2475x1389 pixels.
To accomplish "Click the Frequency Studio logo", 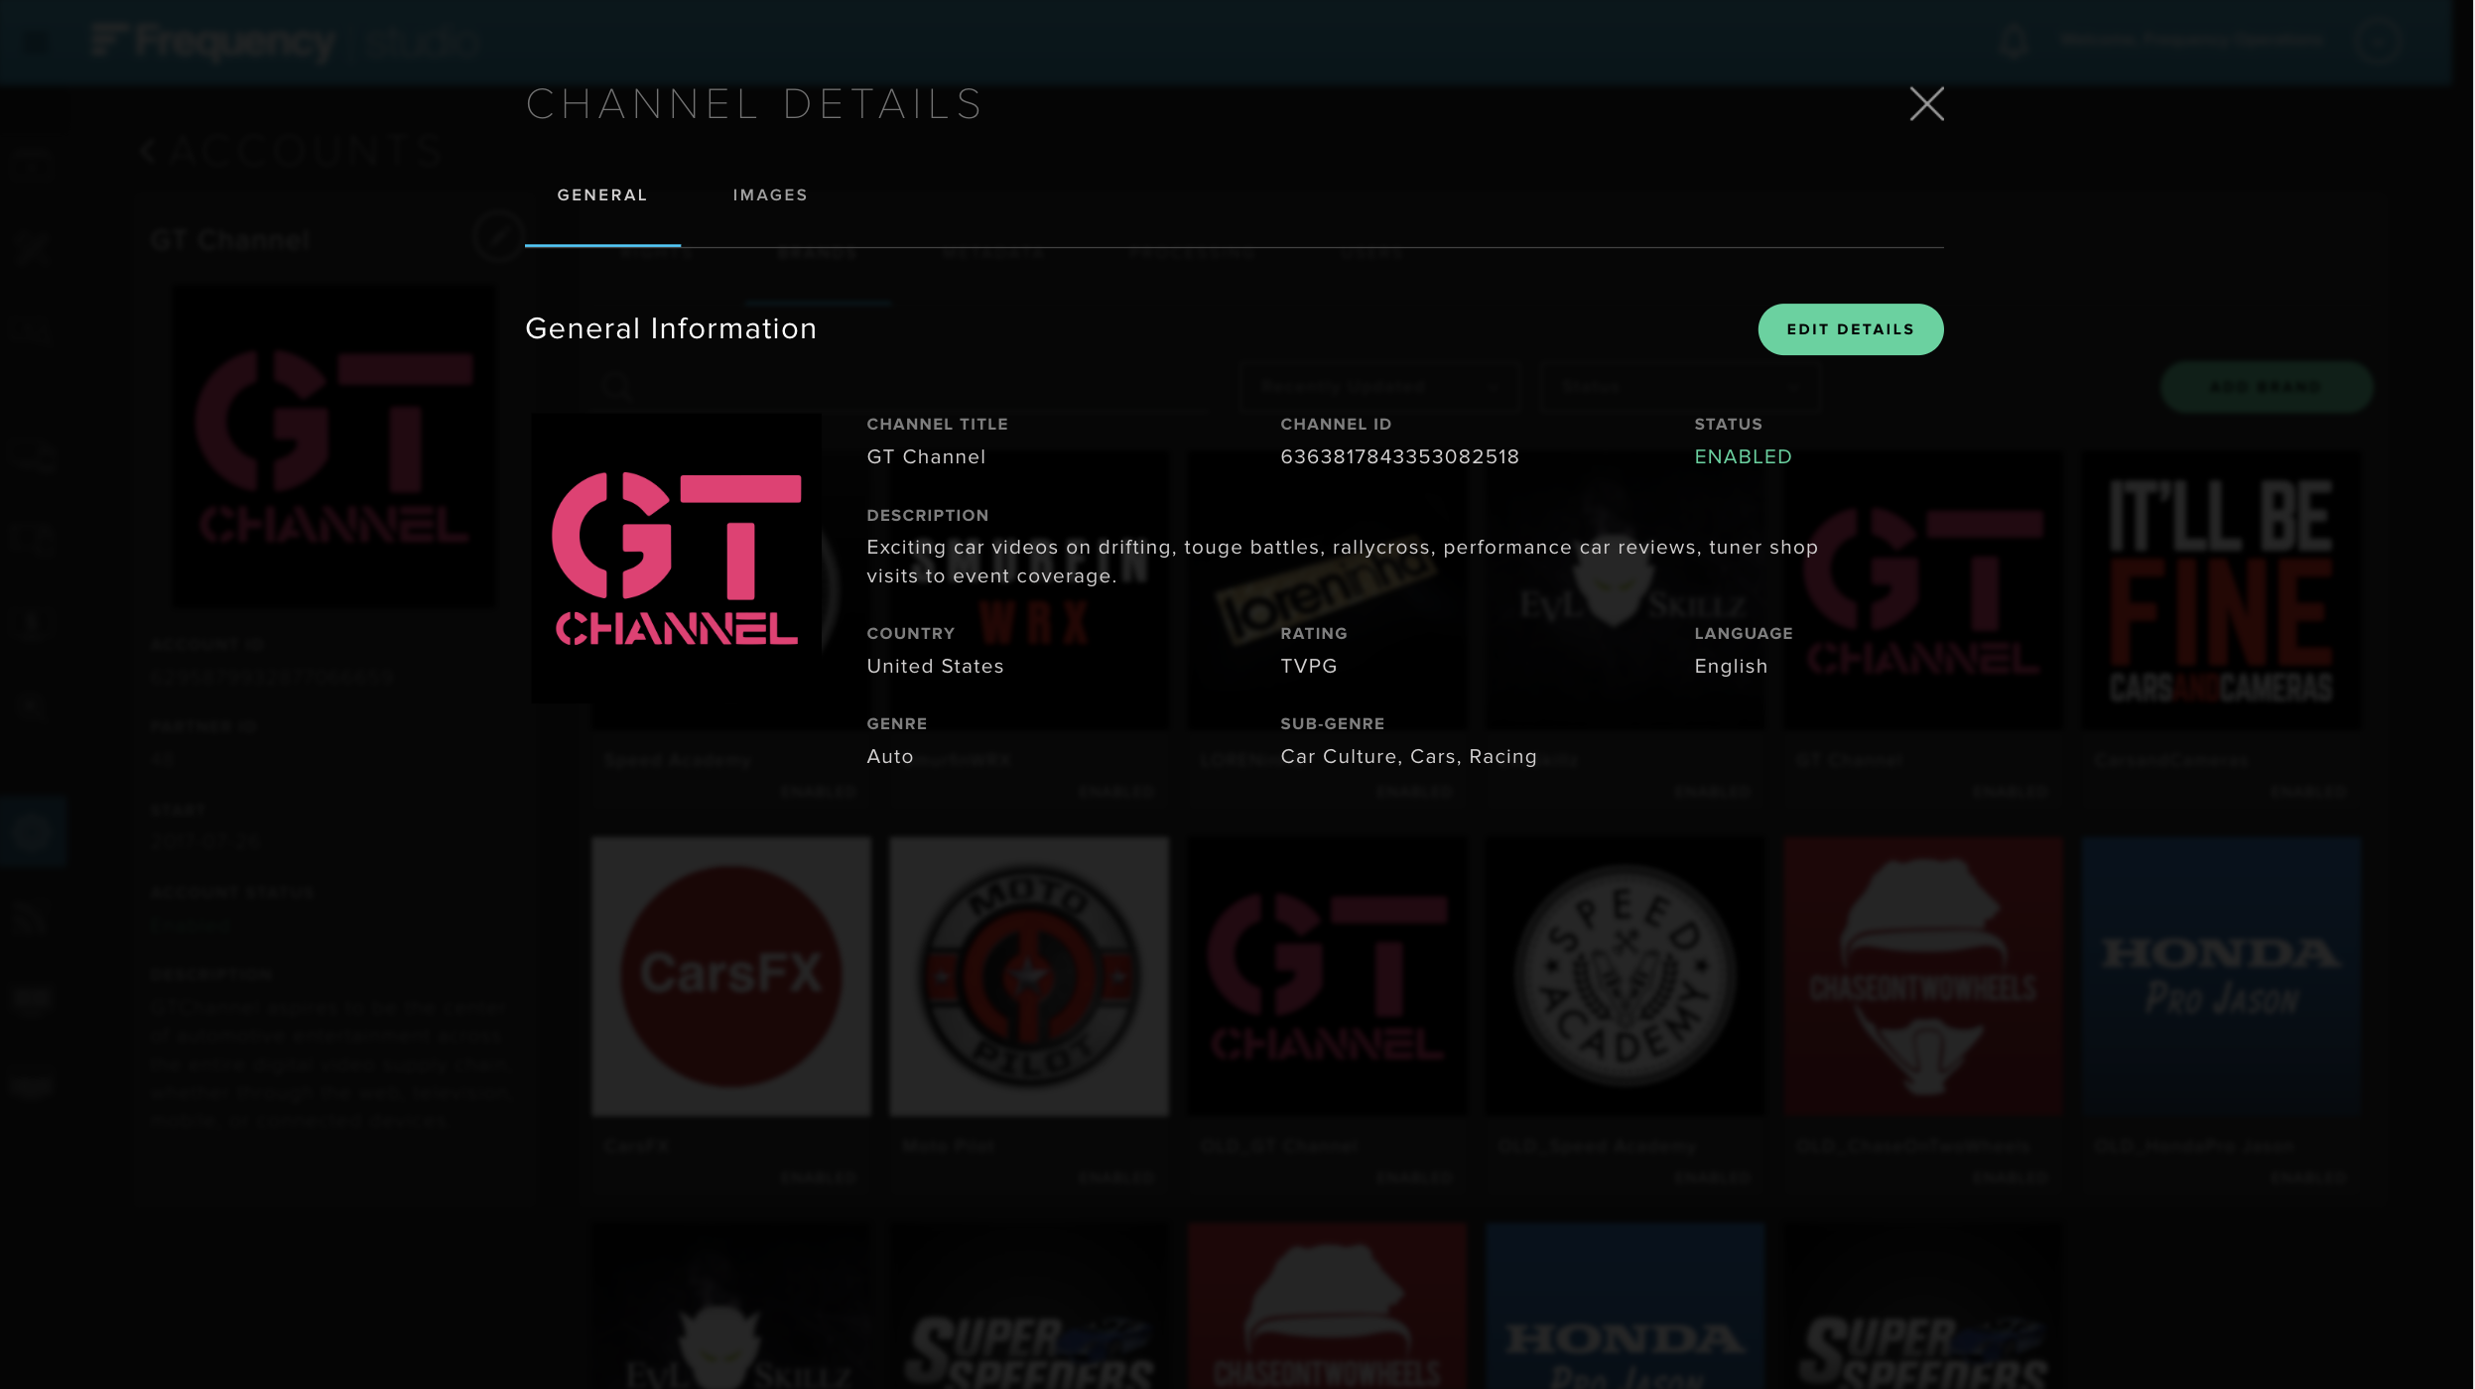I will click(286, 42).
